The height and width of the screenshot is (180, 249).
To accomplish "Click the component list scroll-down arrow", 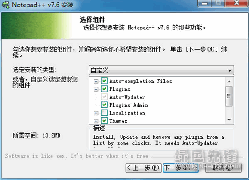I will click(229, 120).
